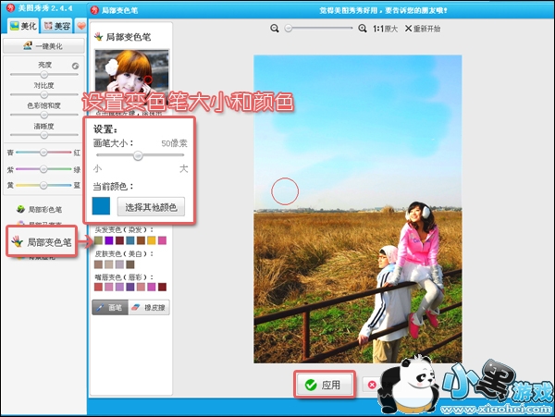
Task: Switch to 橡皮擦 eraser mode
Action: click(149, 307)
